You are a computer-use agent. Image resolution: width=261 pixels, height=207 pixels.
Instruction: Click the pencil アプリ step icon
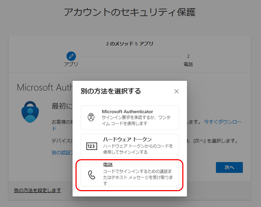click(71, 56)
